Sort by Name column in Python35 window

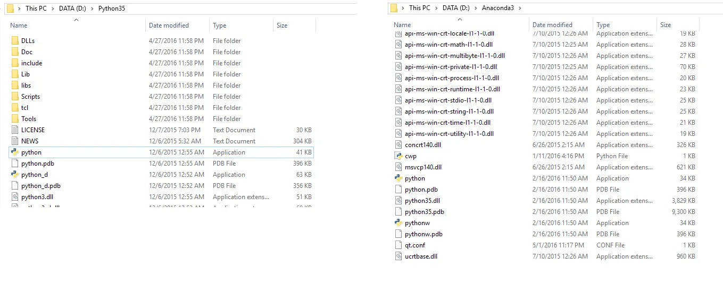(19, 25)
